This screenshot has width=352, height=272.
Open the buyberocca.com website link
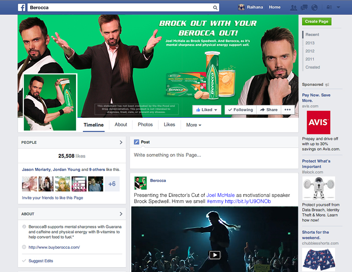[54, 247]
